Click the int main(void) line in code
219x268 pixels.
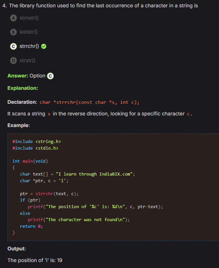[30, 161]
